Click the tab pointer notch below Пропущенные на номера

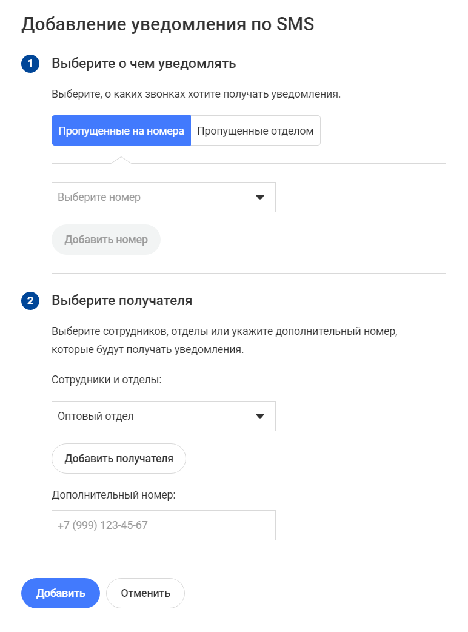[121, 160]
